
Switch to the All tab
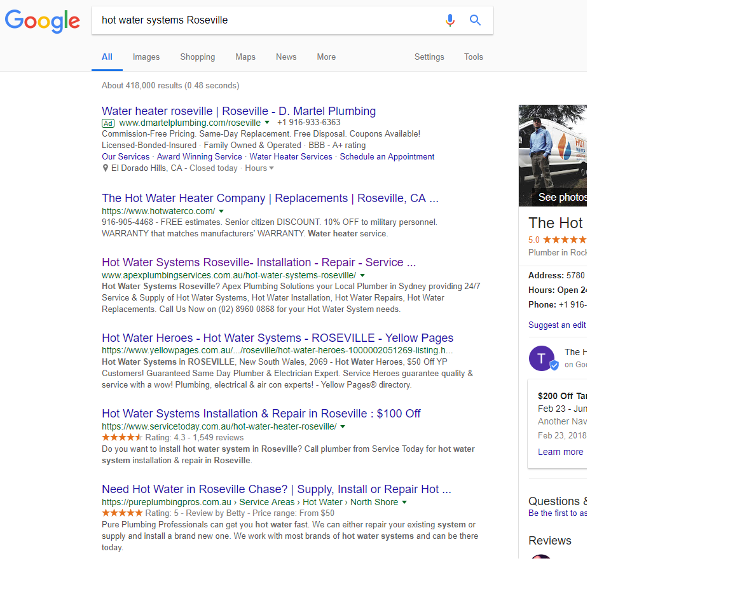pyautogui.click(x=107, y=57)
